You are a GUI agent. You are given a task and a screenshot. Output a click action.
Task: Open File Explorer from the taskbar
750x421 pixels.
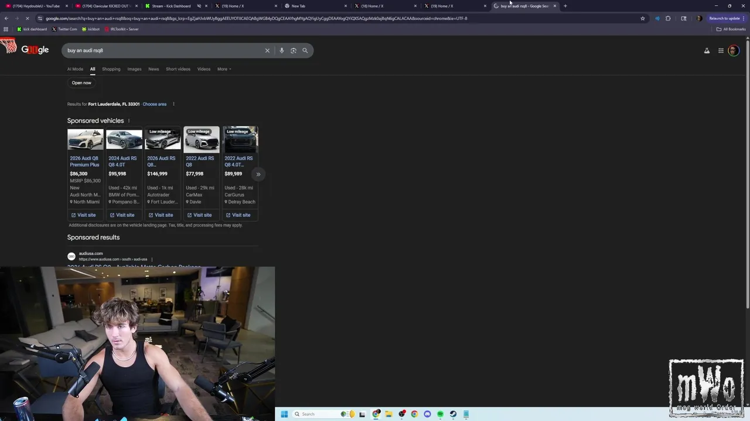pyautogui.click(x=388, y=414)
